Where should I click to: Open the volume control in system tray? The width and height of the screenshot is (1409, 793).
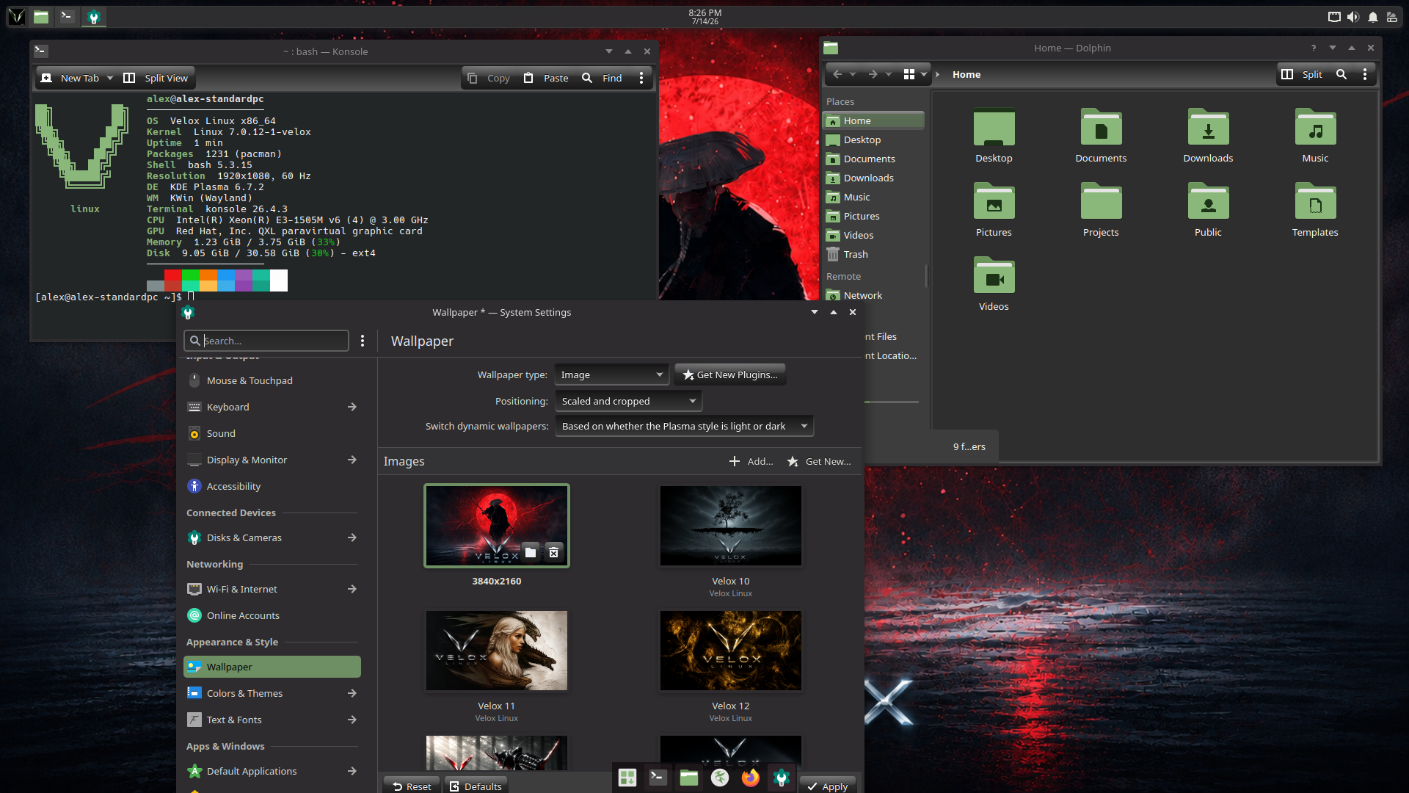click(x=1353, y=16)
